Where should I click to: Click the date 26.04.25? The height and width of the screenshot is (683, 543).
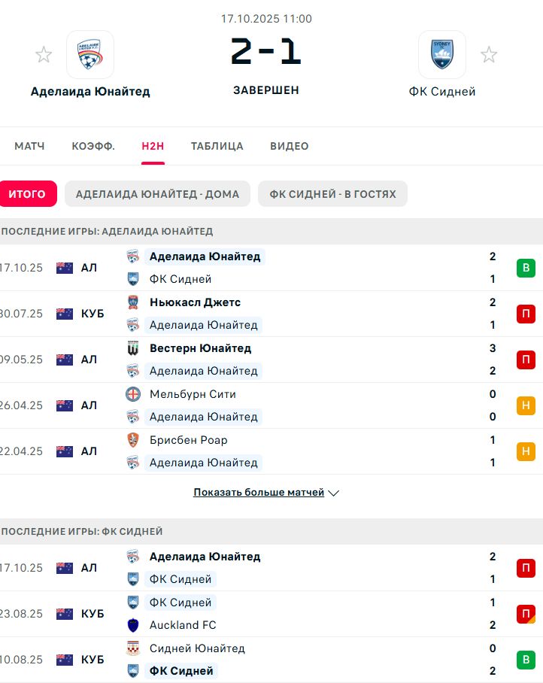point(21,405)
